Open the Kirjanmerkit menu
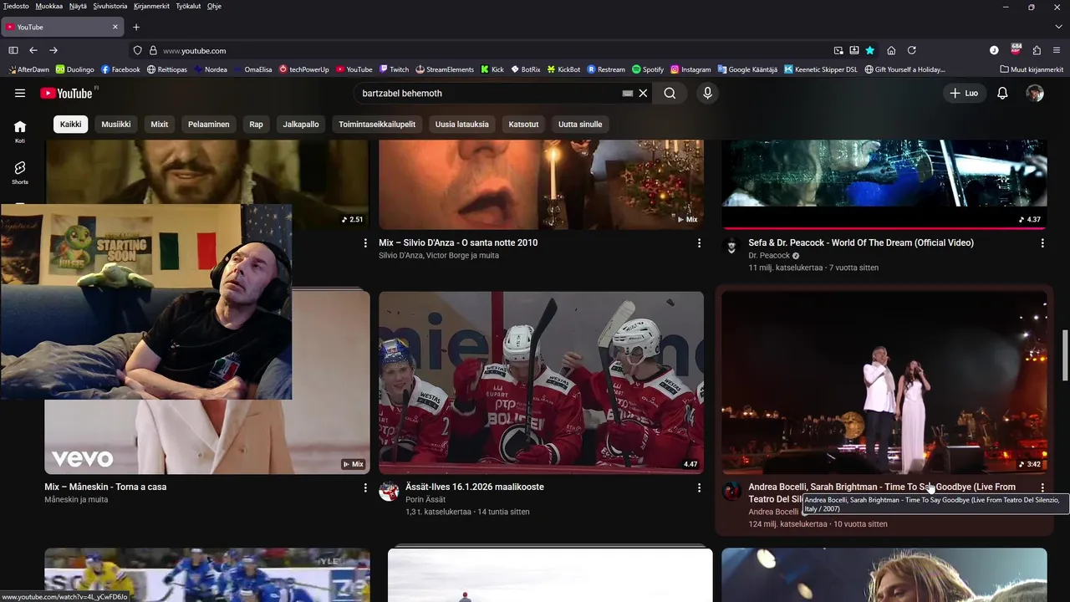Screen dimensions: 1070x602 coord(151,6)
